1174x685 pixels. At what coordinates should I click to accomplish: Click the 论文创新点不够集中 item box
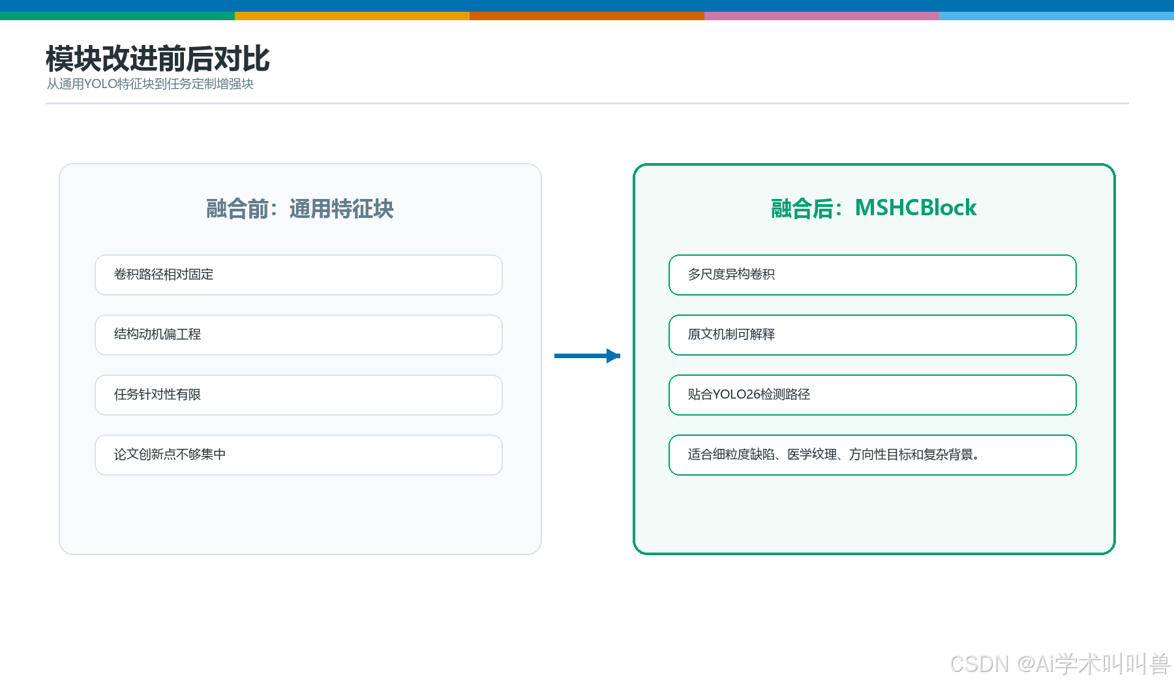click(x=299, y=455)
